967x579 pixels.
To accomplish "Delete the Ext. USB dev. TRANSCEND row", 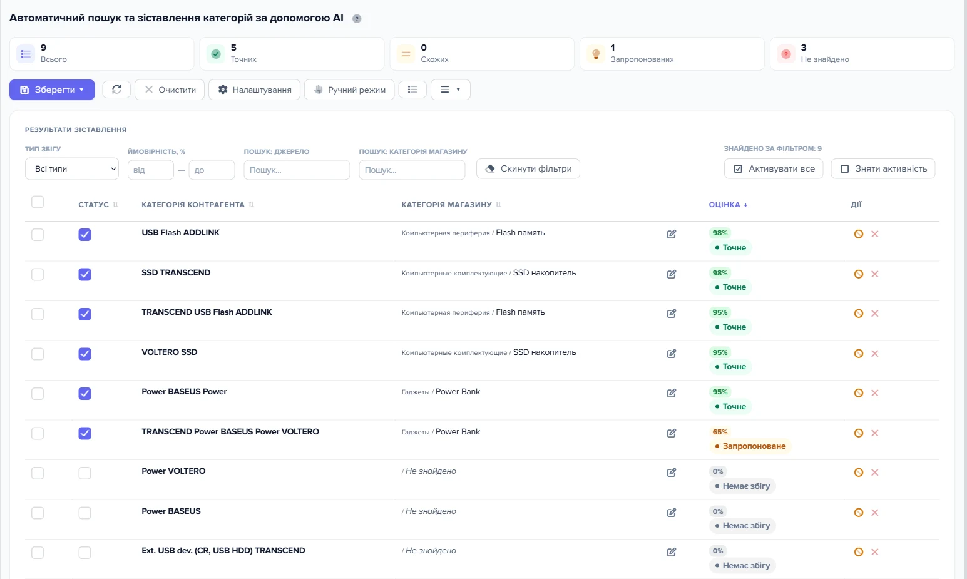I will [x=875, y=552].
